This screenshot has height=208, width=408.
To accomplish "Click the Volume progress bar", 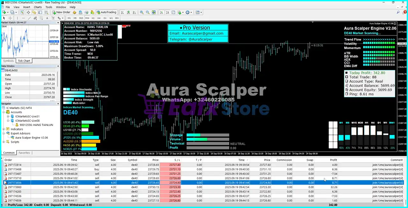I will pos(208,139).
